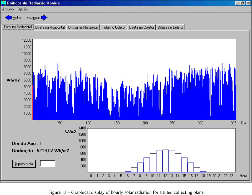Viewport: 252px width, 195px height.
Task: Click the blue Avançar forward arrow
Action: [x=44, y=18]
